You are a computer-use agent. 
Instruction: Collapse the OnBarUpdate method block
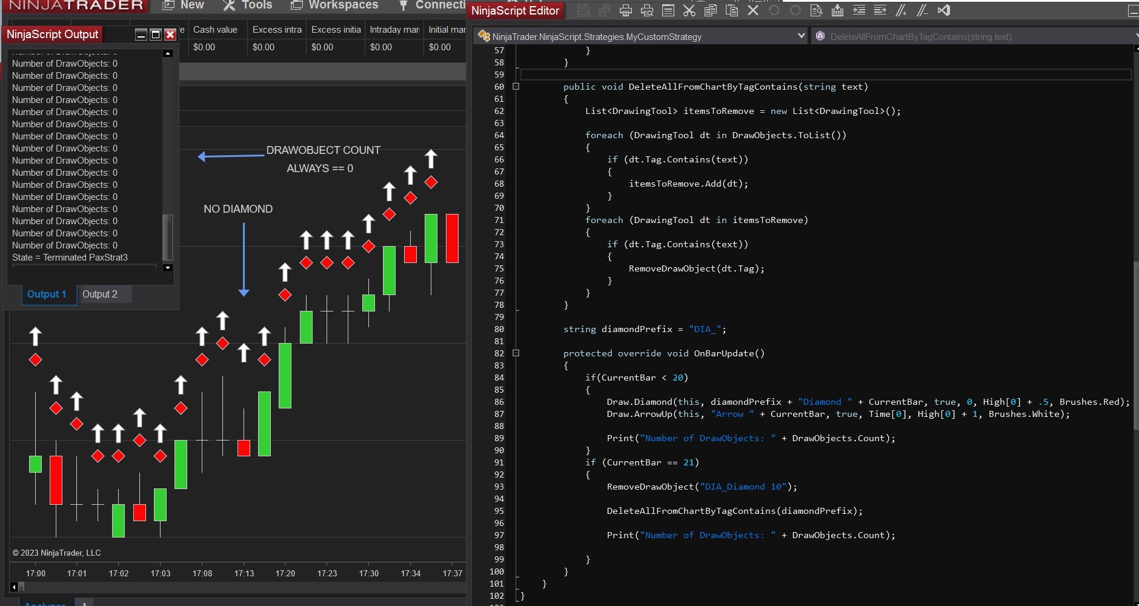[516, 353]
